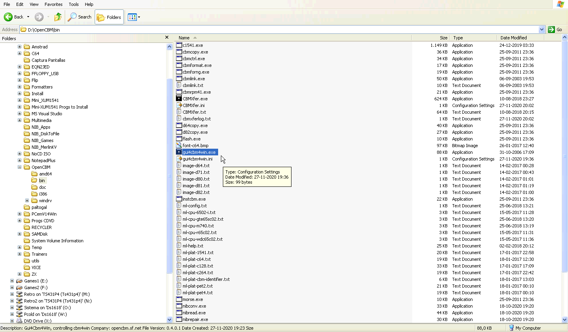Select the CBMXfer.ini settings file icon
The width and height of the screenshot is (568, 332).
coord(179,105)
